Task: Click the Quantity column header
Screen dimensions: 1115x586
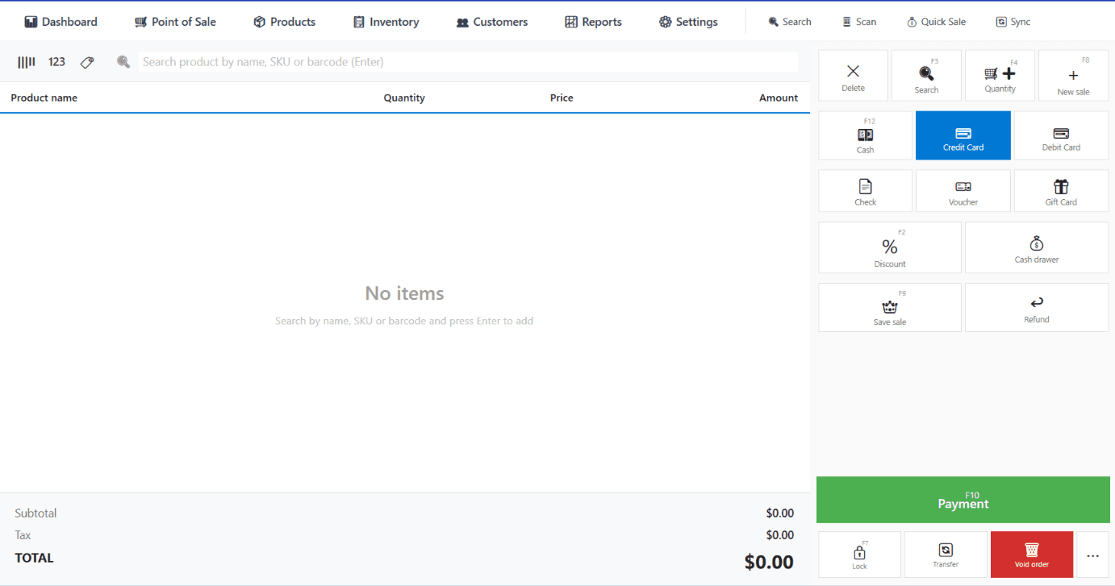Action: (x=404, y=98)
